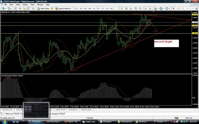Open Forex Factory taskbar button
Image resolution: width=199 pixels, height=124 pixels.
(x=54, y=121)
